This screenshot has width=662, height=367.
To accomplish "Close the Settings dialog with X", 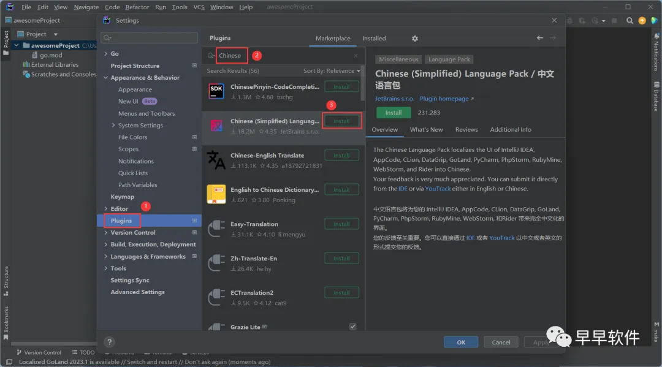I will pos(554,20).
